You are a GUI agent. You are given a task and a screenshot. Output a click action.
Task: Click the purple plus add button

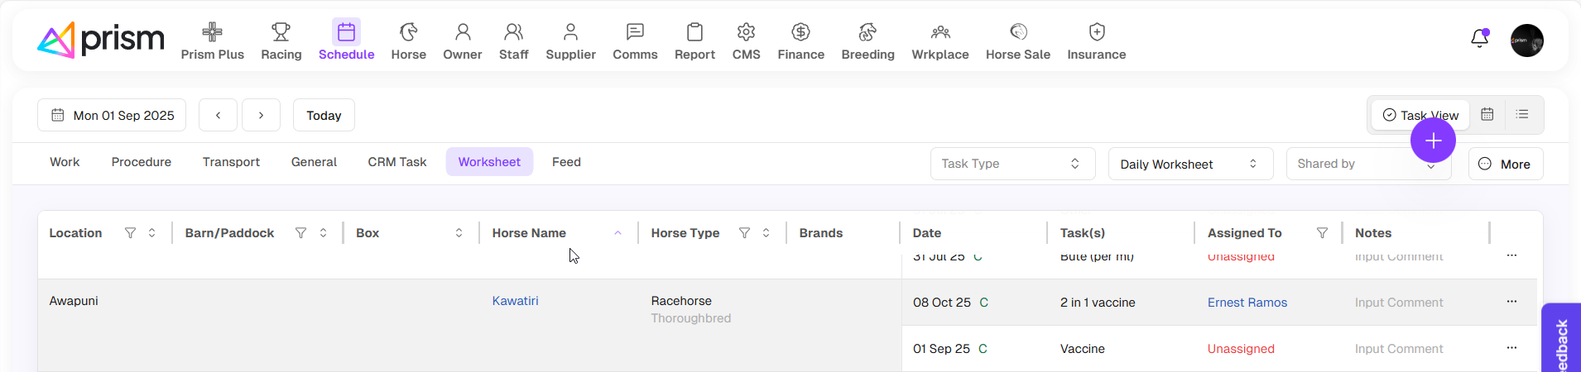click(x=1432, y=141)
